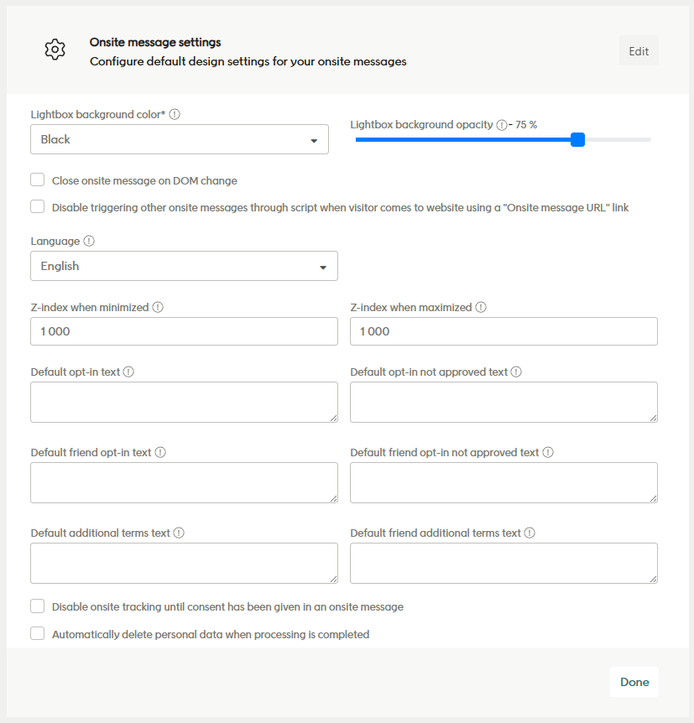Click the Edit button
Image resolution: width=694 pixels, height=723 pixels.
pos(638,50)
